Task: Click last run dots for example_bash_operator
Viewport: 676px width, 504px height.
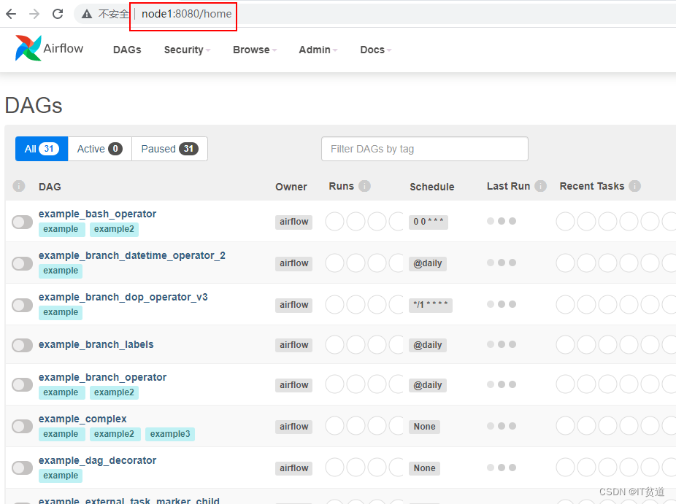Action: click(x=502, y=221)
